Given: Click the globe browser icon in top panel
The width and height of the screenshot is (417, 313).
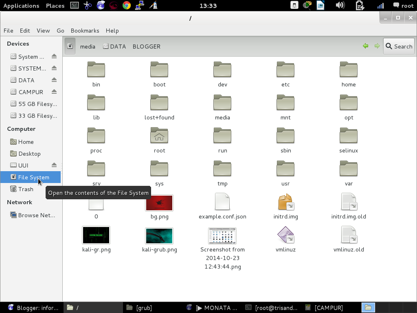Looking at the screenshot, I should [x=100, y=6].
